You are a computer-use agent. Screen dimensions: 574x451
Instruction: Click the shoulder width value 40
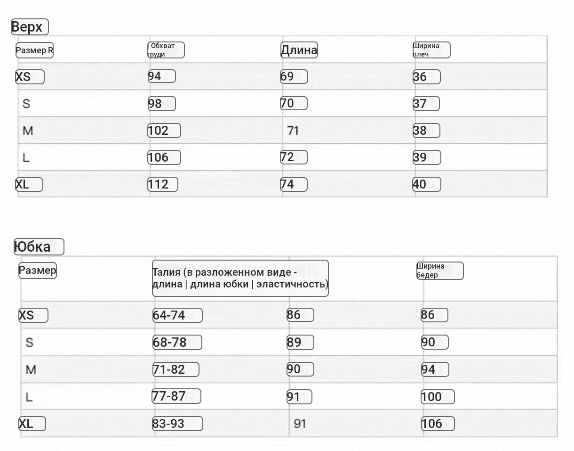click(426, 184)
